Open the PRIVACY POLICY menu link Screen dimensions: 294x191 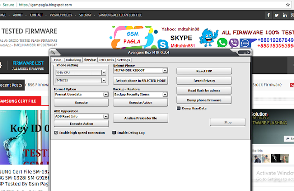(x=61, y=15)
